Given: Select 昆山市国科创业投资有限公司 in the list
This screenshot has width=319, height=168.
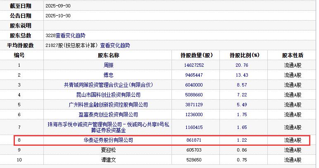Looking at the screenshot, I should (109, 95).
